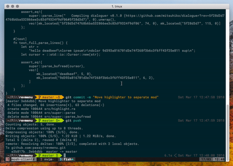Click the 'git push' command text
Viewport: 233px width, 166px height.
tap(73, 121)
